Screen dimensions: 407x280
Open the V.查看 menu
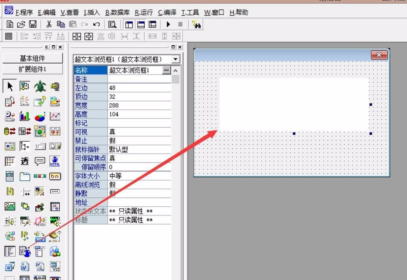(70, 12)
